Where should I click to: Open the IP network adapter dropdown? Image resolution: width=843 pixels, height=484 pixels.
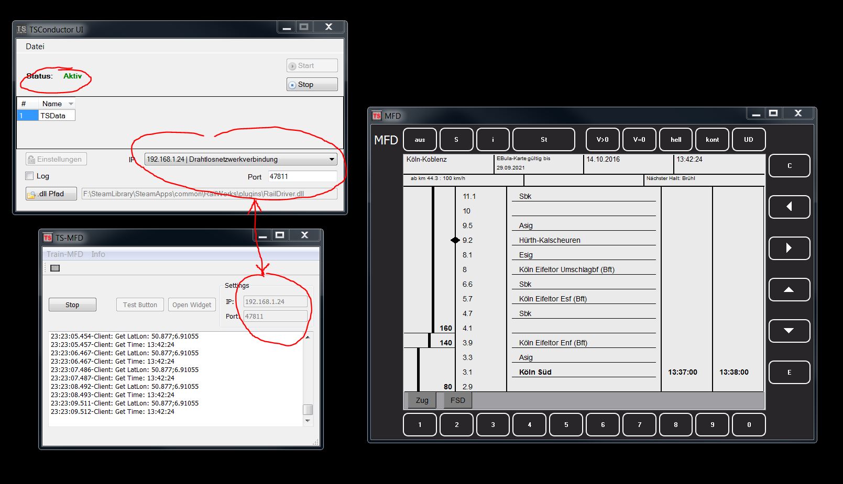240,159
